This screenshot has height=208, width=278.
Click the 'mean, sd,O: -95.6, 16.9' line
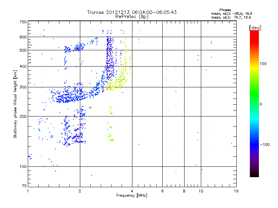click(231, 14)
